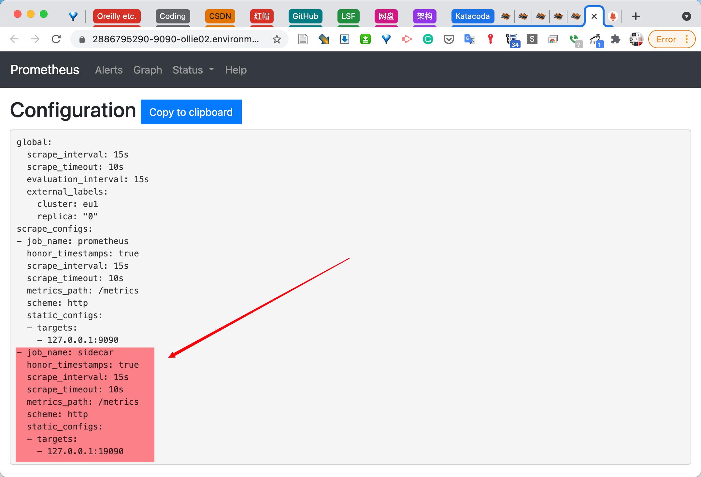Open new tab with plus button

(636, 16)
